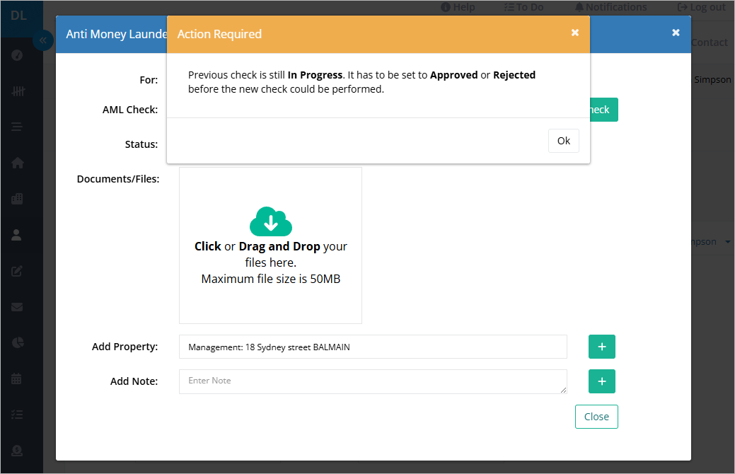This screenshot has width=735, height=474.
Task: Open the home icon in the sidebar
Action: [x=18, y=163]
